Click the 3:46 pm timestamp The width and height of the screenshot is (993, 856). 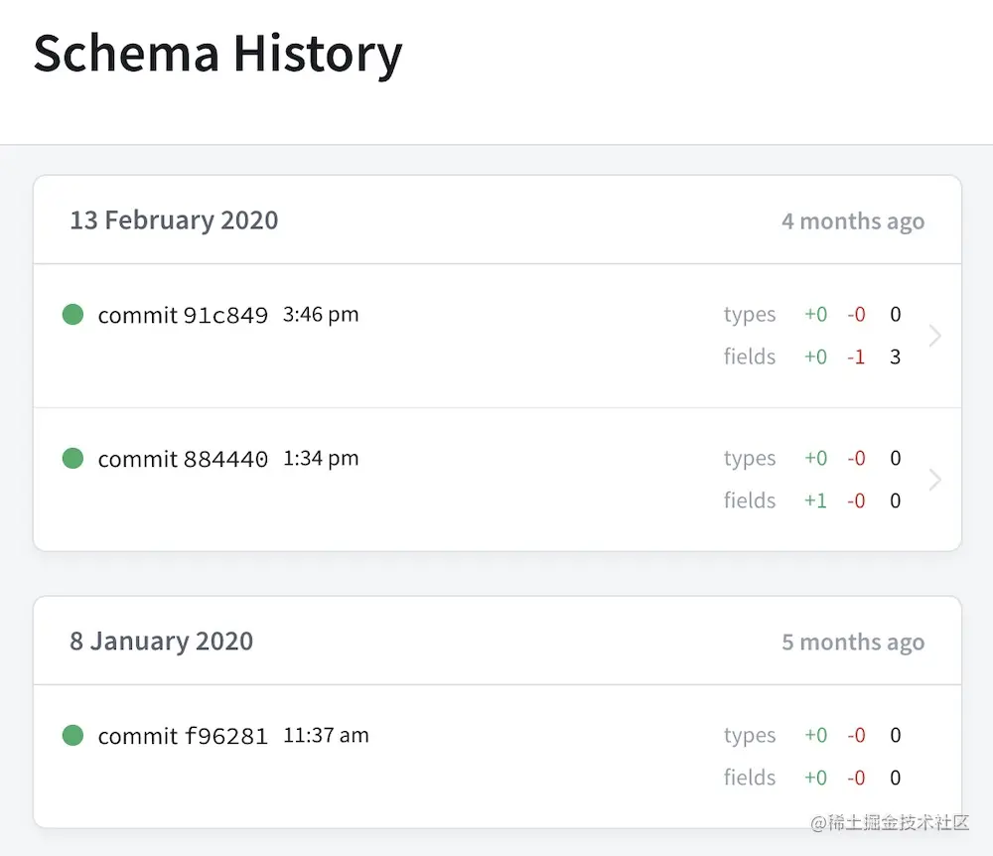321,315
